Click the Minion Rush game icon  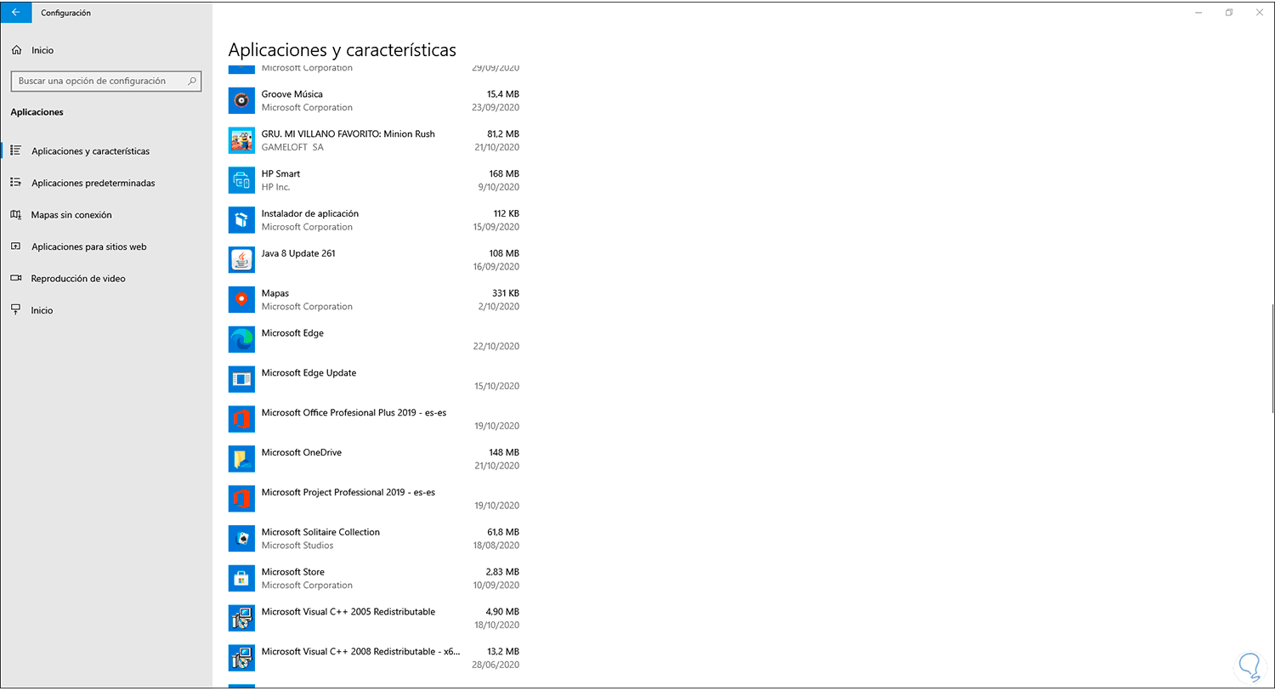241,141
